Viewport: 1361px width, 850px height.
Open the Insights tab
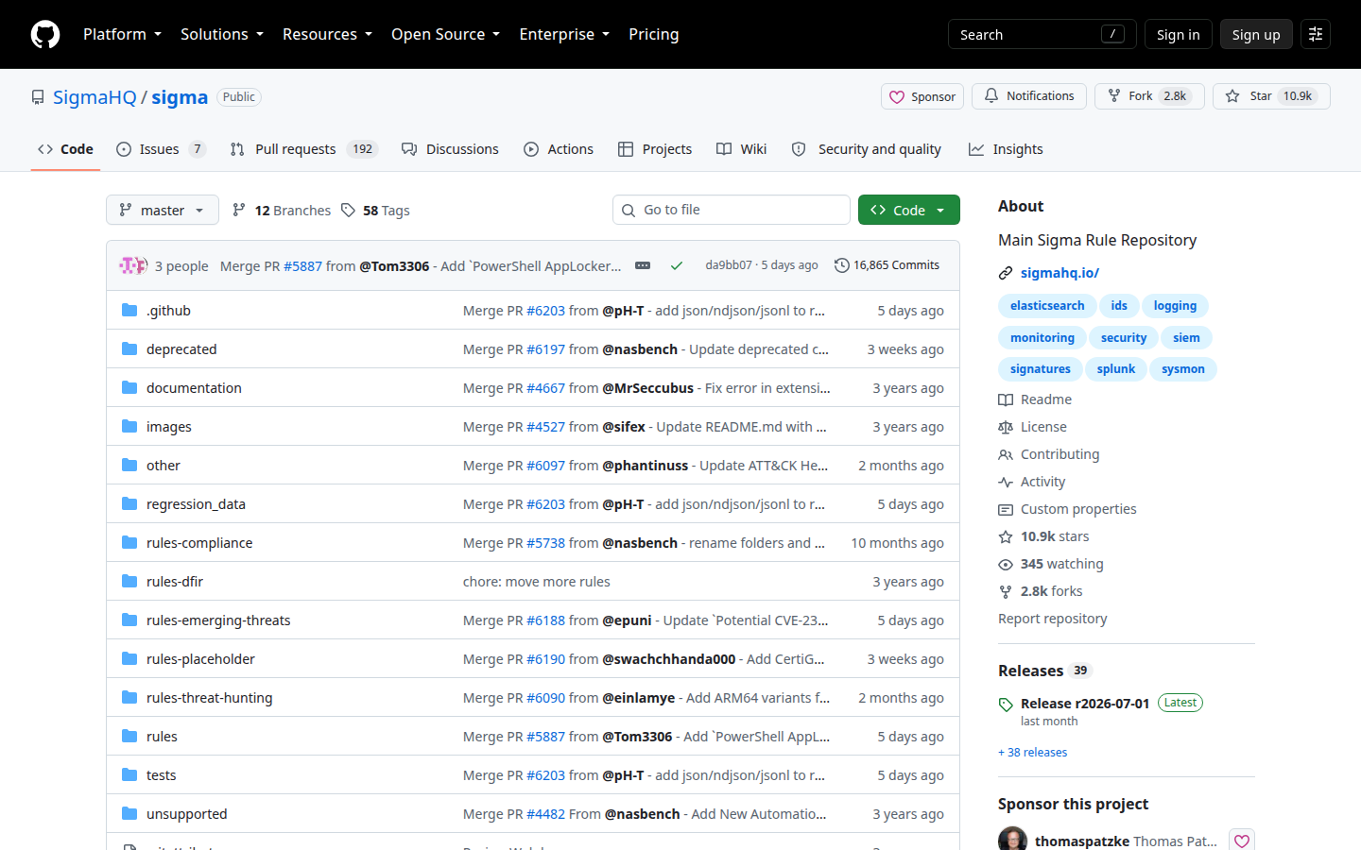click(x=1006, y=149)
